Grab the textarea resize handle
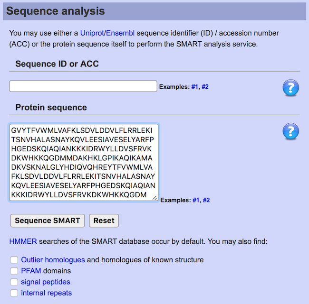 [154, 197]
